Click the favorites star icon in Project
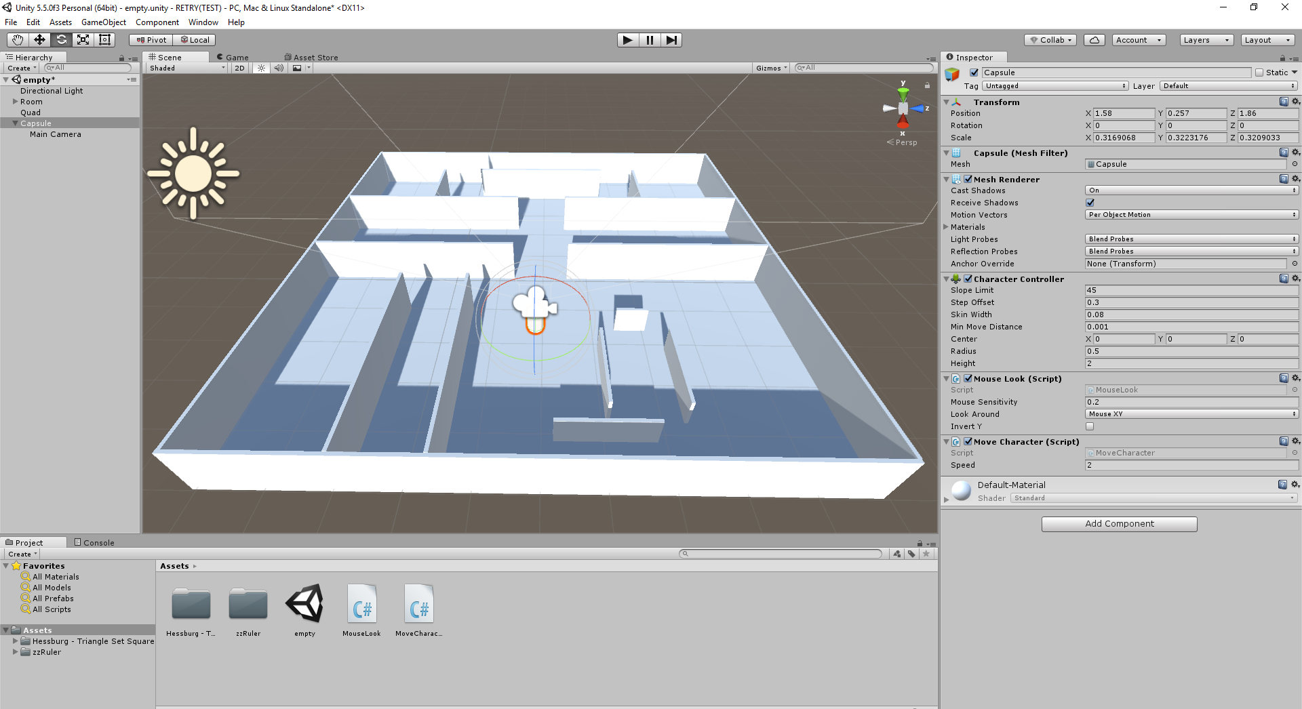The height and width of the screenshot is (709, 1302). point(926,554)
